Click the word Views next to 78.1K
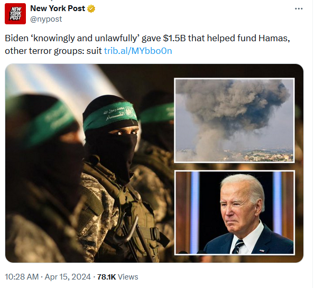 coord(128,277)
